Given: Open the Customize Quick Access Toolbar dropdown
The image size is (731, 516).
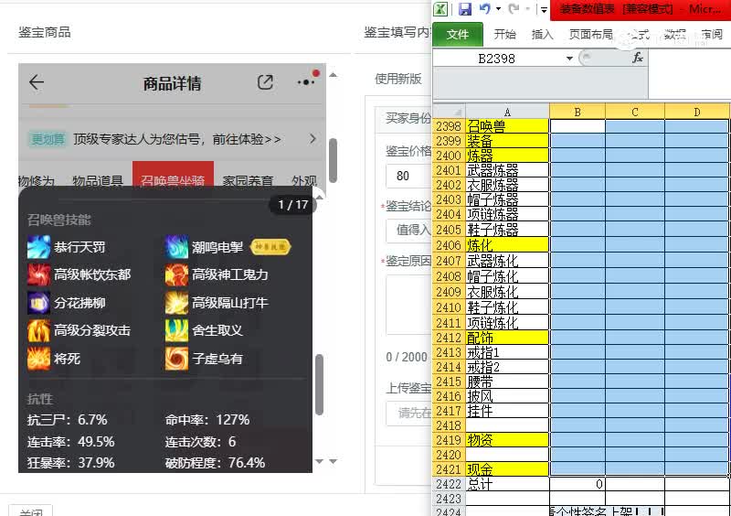Looking at the screenshot, I should 544,9.
